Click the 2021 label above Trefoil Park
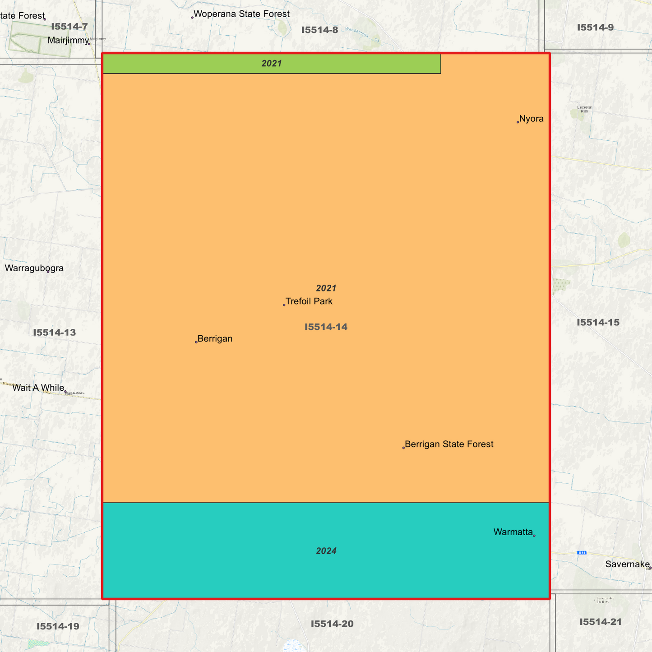Screen dimensions: 652x652 (326, 288)
